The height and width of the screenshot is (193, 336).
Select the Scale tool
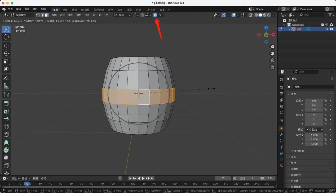[6, 61]
